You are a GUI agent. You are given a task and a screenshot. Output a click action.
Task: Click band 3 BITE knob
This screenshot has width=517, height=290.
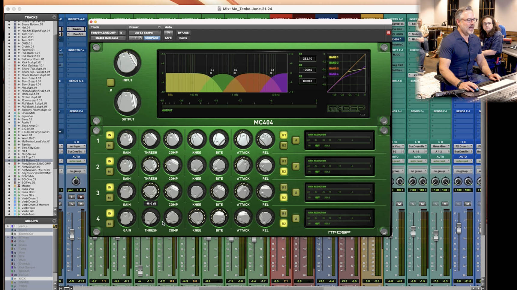point(219,192)
